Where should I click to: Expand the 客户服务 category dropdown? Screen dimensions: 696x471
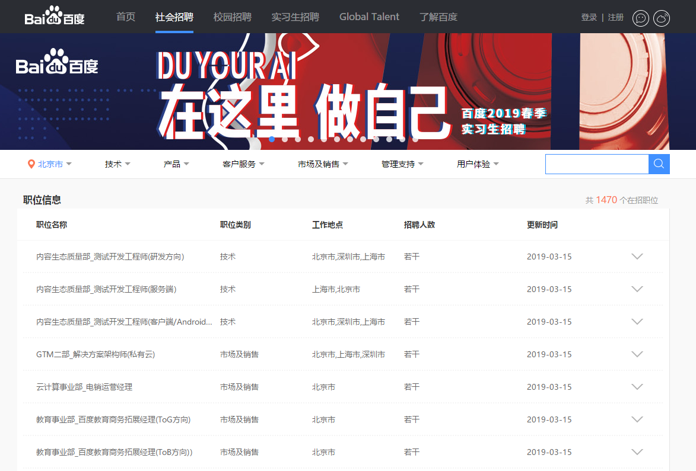click(x=243, y=164)
